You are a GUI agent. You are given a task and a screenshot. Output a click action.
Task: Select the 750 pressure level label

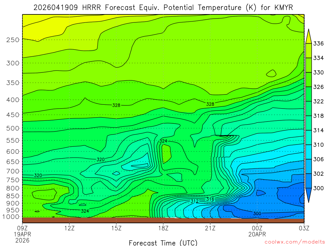point(13,180)
